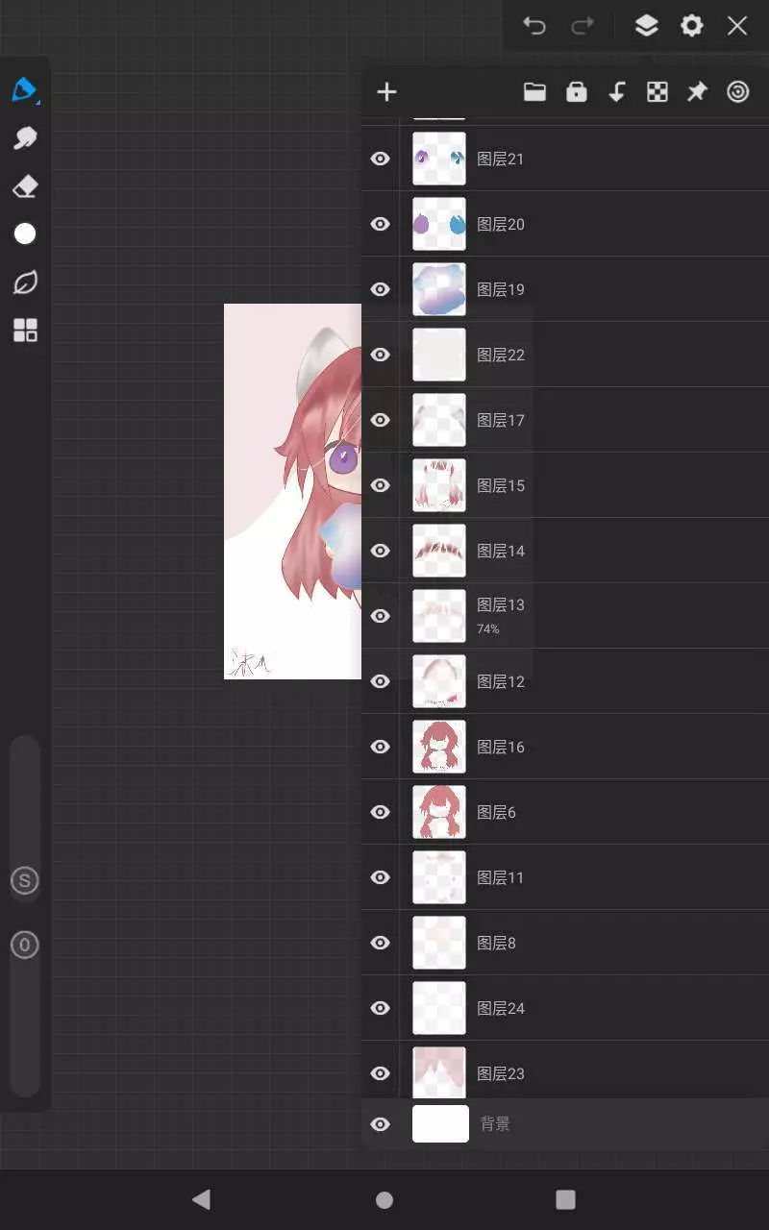Click the 74% opacity label of 图层13

click(488, 629)
